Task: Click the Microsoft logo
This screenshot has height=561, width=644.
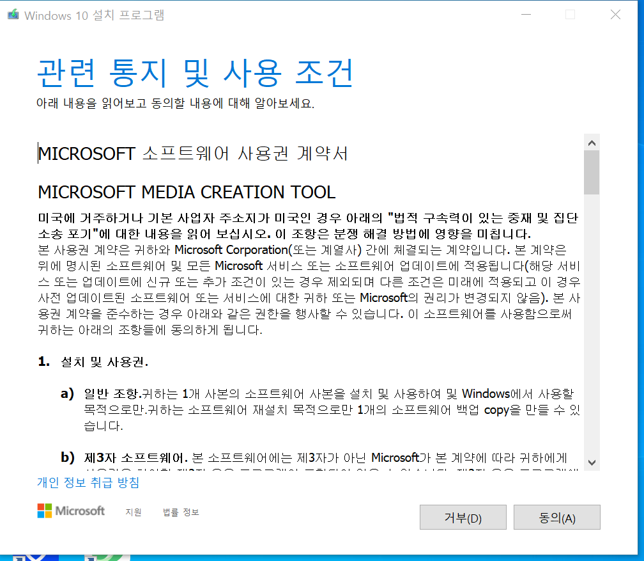Action: click(x=71, y=511)
